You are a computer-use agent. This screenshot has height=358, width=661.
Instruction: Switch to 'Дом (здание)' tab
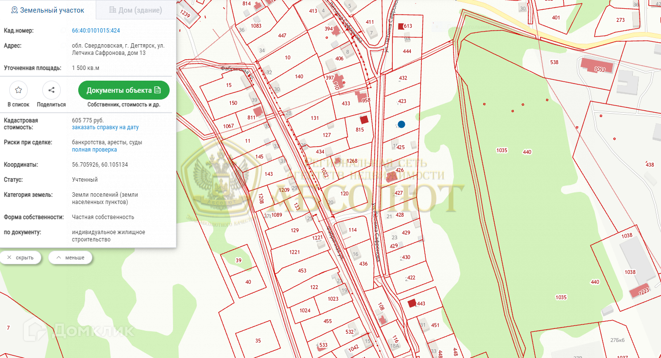(x=136, y=10)
